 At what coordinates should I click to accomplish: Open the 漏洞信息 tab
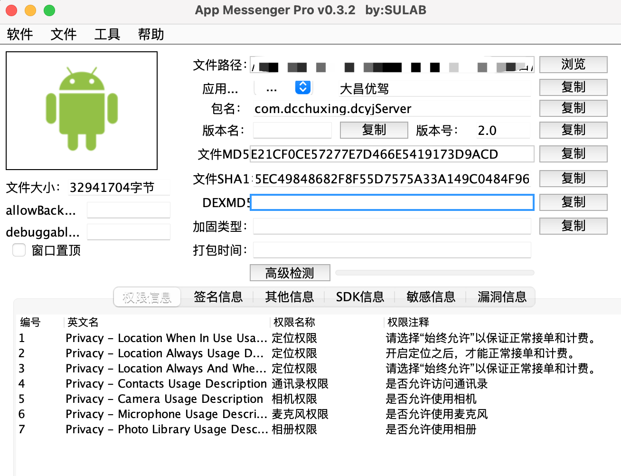502,297
